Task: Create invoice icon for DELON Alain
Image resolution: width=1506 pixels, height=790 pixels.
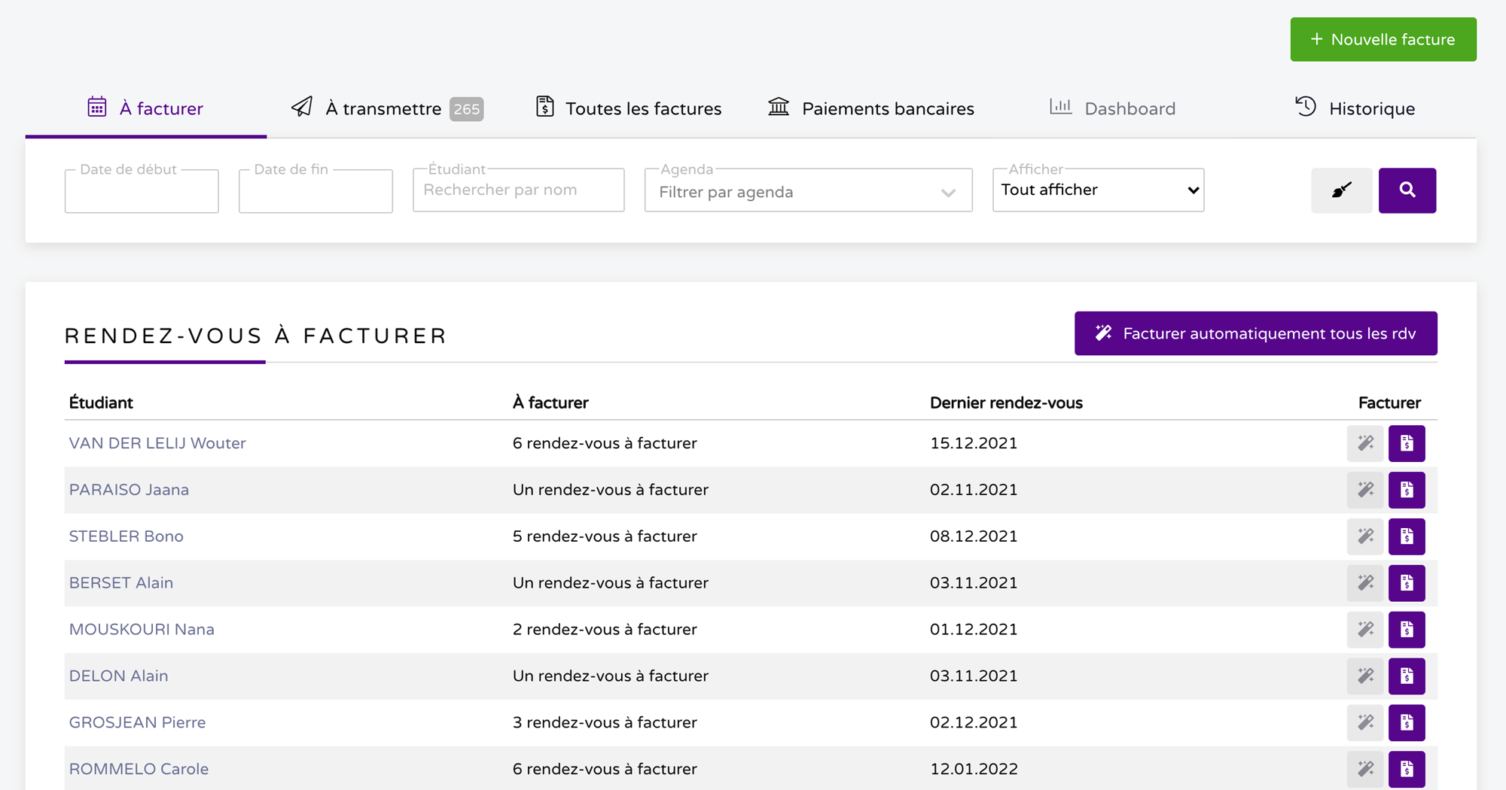Action: pos(1407,676)
